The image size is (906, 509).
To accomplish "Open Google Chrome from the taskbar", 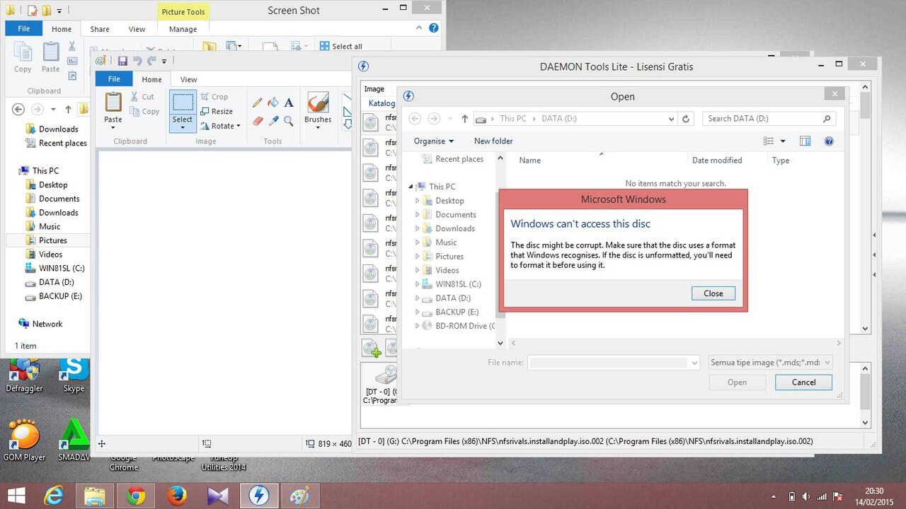I will [x=136, y=496].
